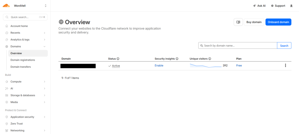Open the Compute section

[16, 81]
